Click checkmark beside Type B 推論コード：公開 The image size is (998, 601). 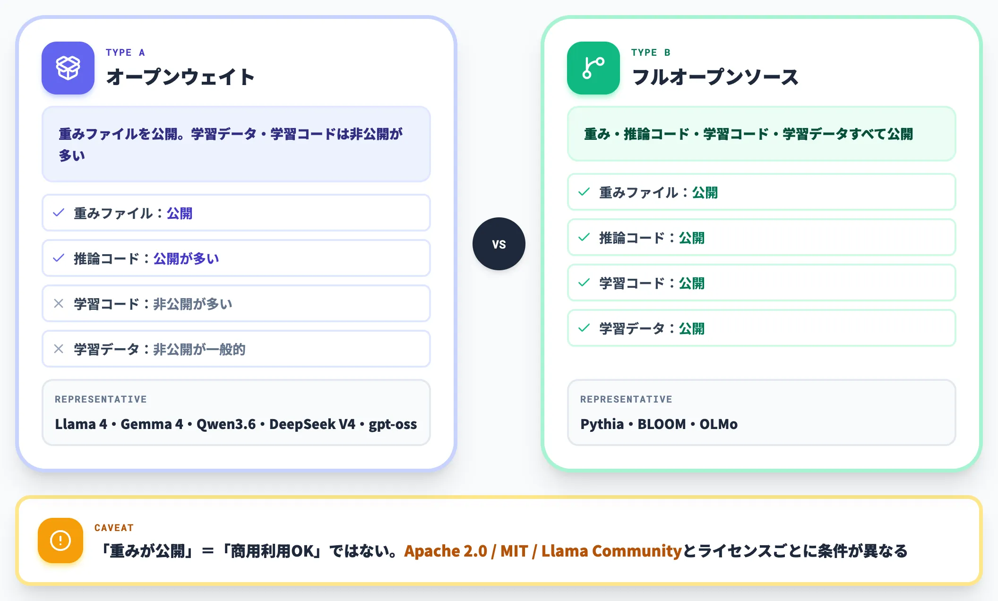[584, 237]
